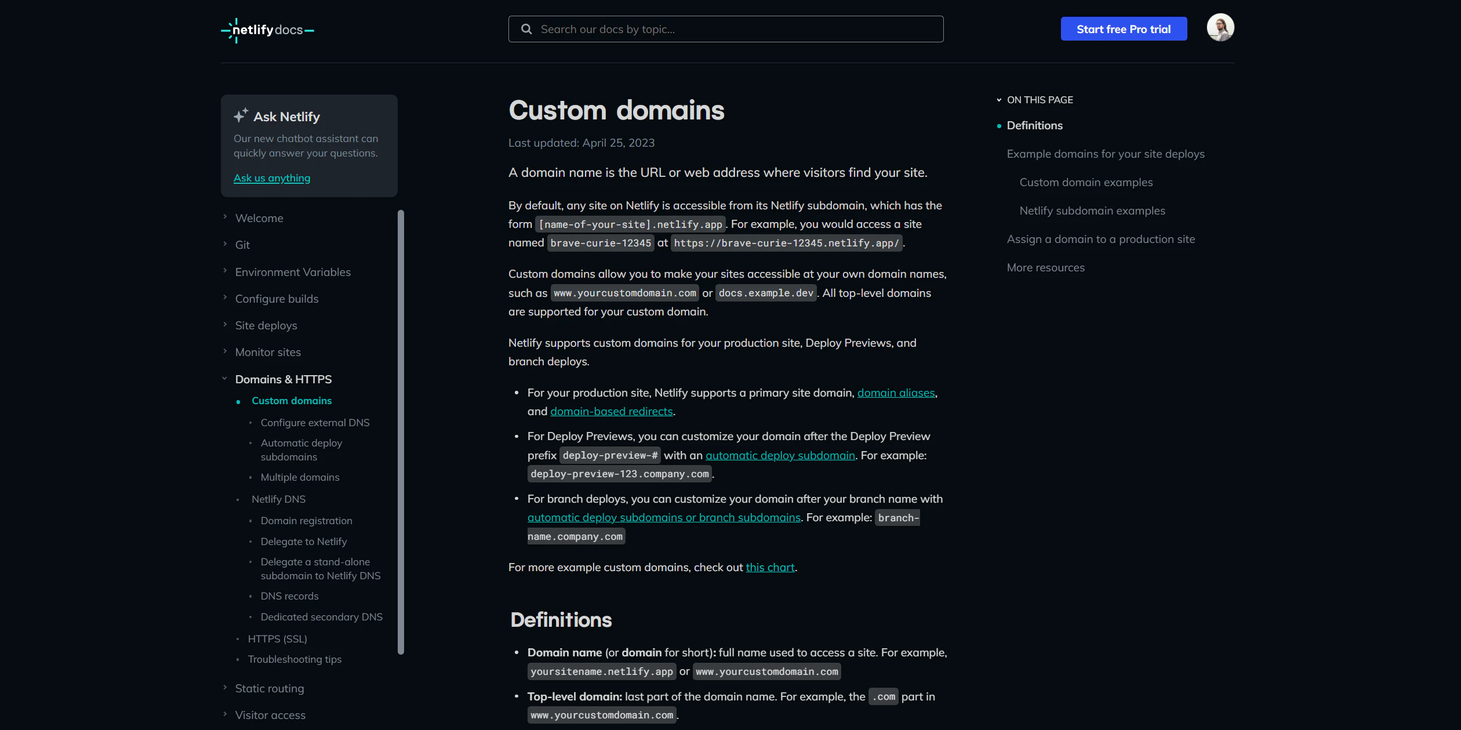1461x730 pixels.
Task: Collapse the Domains & HTTPS chevron
Action: (224, 379)
